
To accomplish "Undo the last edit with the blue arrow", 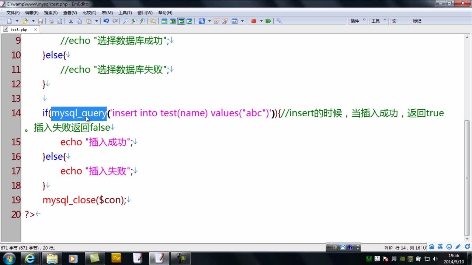I will (106, 21).
